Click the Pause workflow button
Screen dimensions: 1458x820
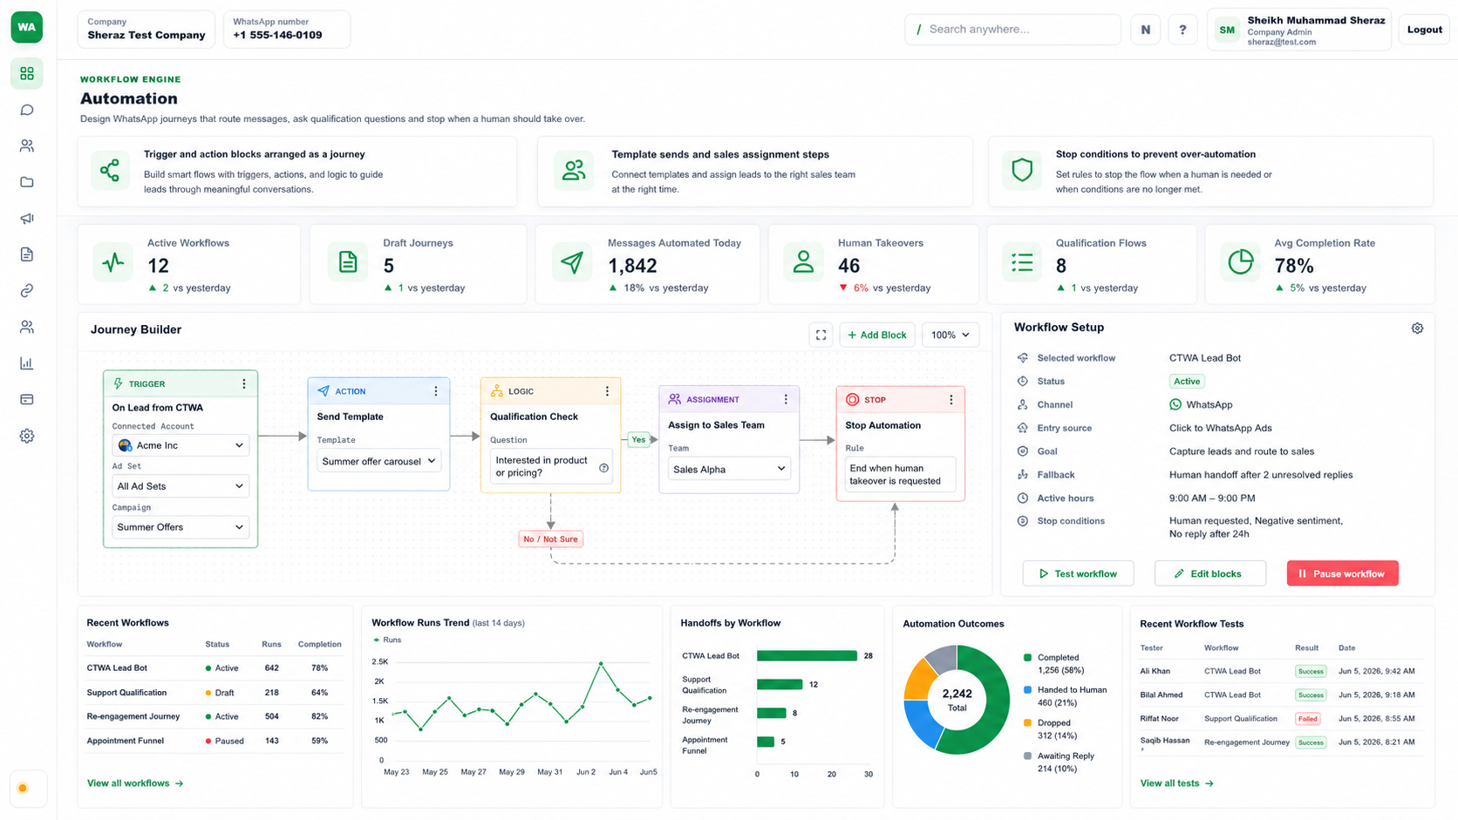point(1342,573)
